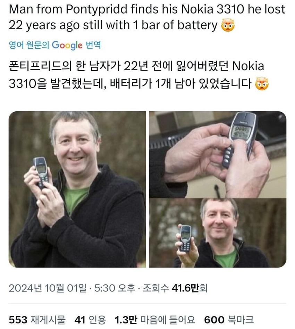This screenshot has height=329, width=295.
Task: Open the 41 인용 quotes list
Action: point(90,320)
